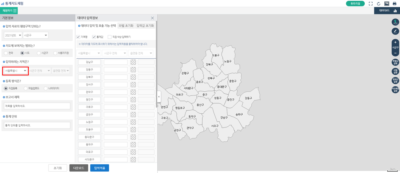This screenshot has width=400, height=173.
Task: Open 투명도 설정 transparency settings
Action: click(395, 62)
